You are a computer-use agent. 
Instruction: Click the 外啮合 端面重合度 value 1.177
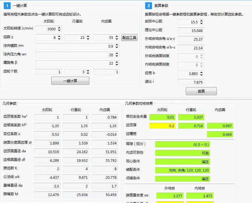[169, 196]
